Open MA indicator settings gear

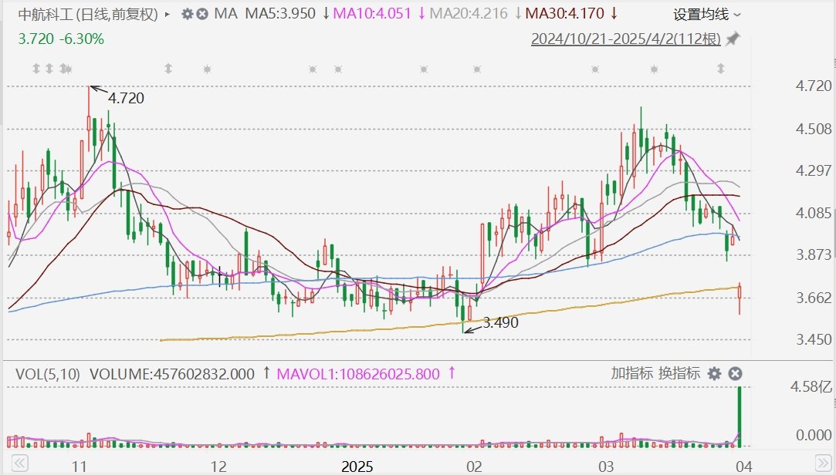tap(187, 14)
